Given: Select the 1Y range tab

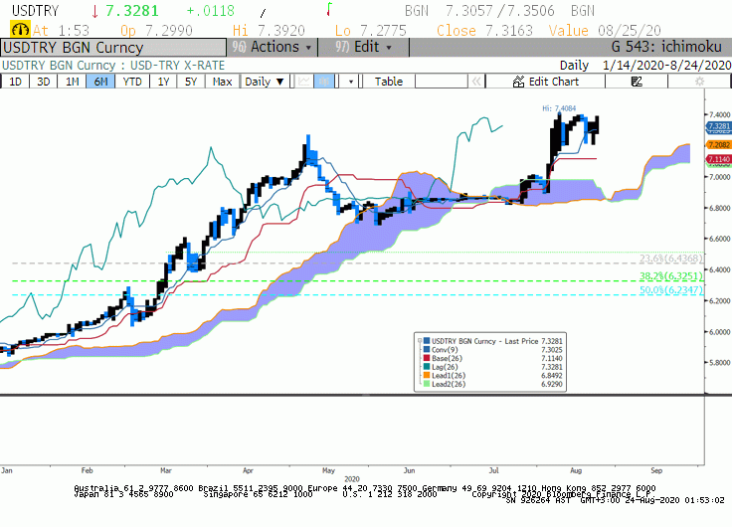Looking at the screenshot, I should pyautogui.click(x=163, y=82).
